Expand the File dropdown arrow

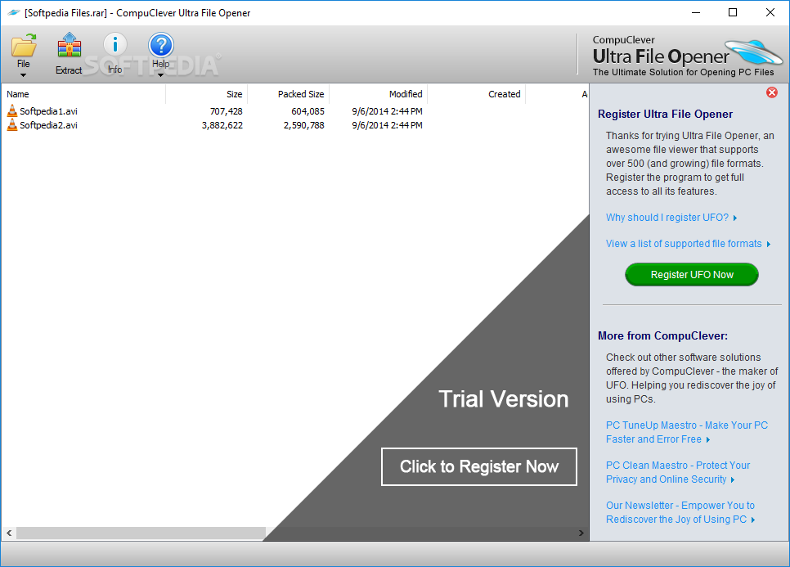[x=23, y=75]
